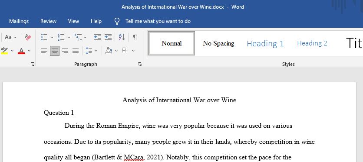This screenshot has height=162, width=363.
Task: Open the bullet library dropdown arrow
Action: [52, 37]
